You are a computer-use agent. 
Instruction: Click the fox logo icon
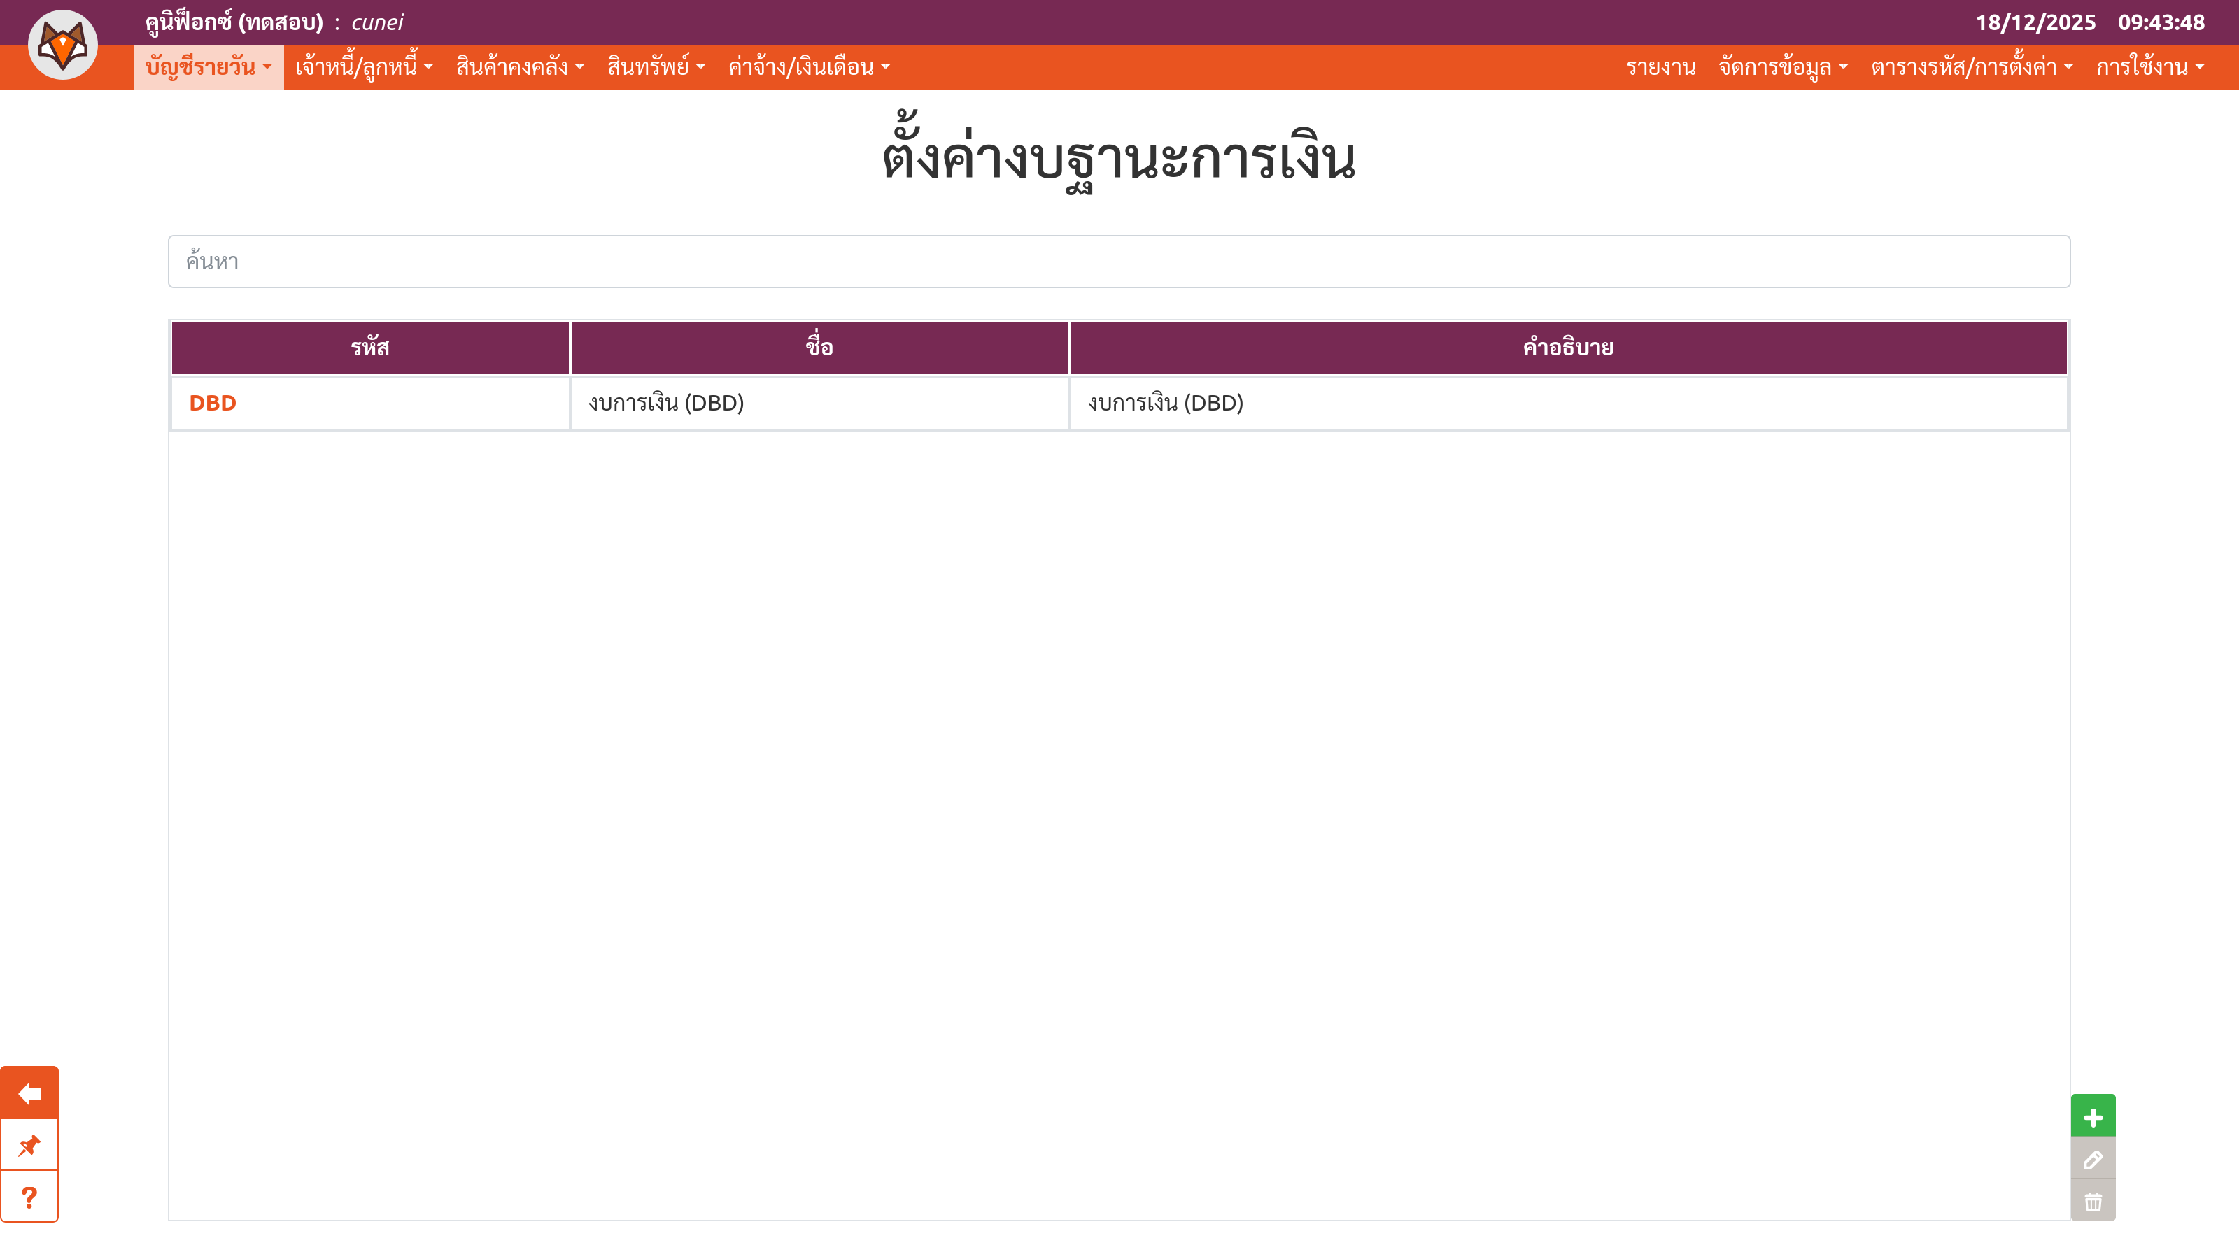tap(62, 45)
